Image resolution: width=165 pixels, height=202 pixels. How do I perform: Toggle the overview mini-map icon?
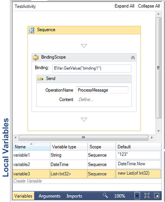click(157, 196)
